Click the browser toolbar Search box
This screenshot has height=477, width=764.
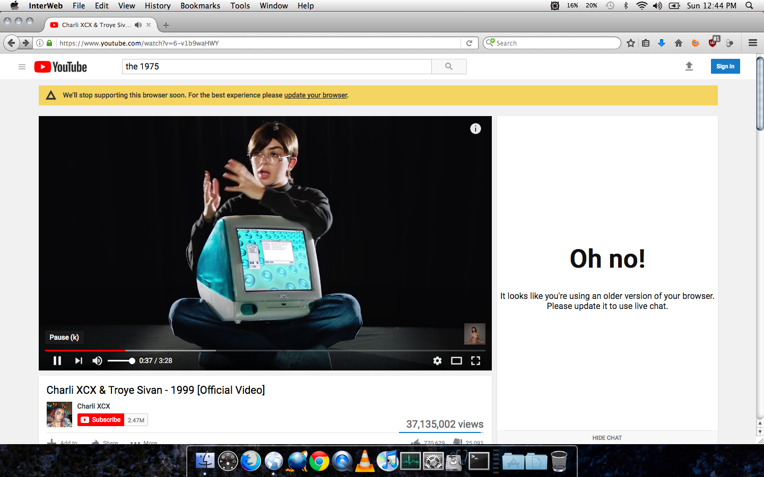point(552,43)
